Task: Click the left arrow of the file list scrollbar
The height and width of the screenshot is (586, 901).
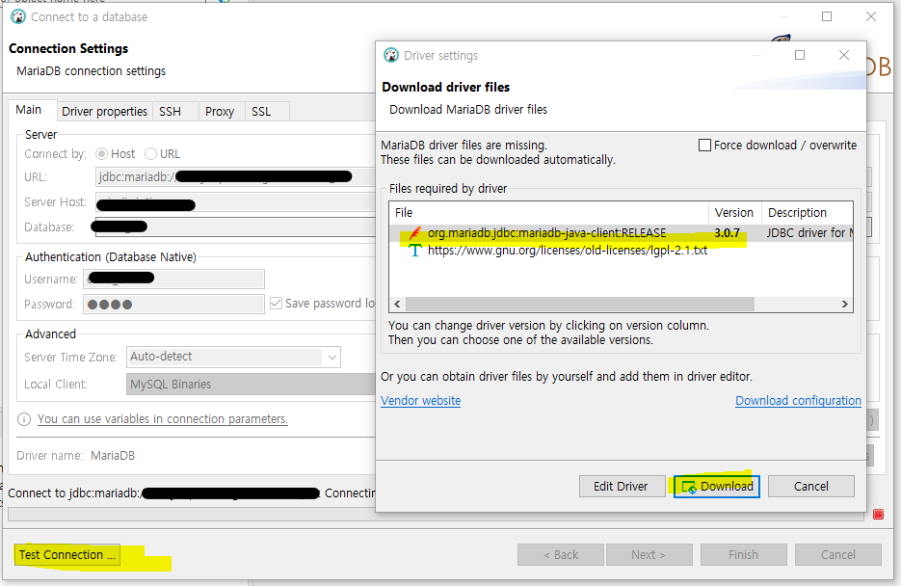Action: pos(397,304)
